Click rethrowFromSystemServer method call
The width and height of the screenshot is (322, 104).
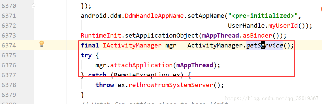click(x=171, y=85)
